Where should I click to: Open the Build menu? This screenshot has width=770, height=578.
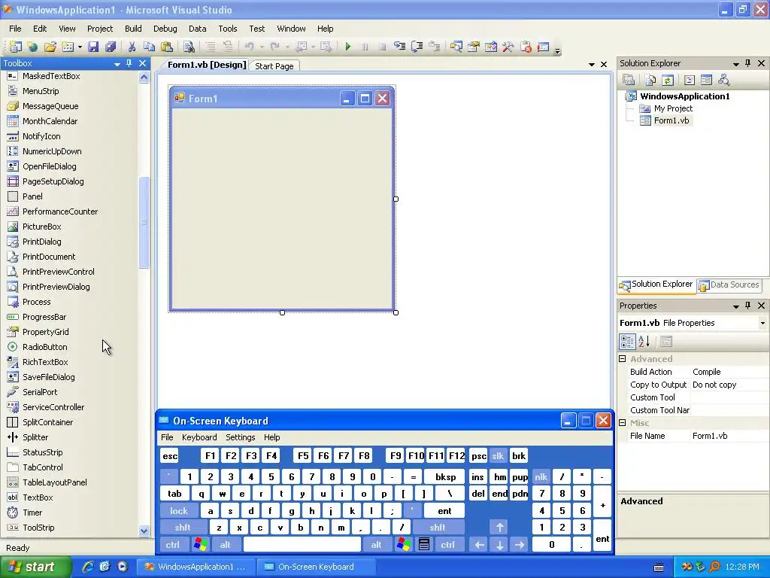[133, 29]
